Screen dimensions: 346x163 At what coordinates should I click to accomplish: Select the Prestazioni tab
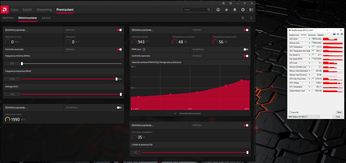[65, 10]
